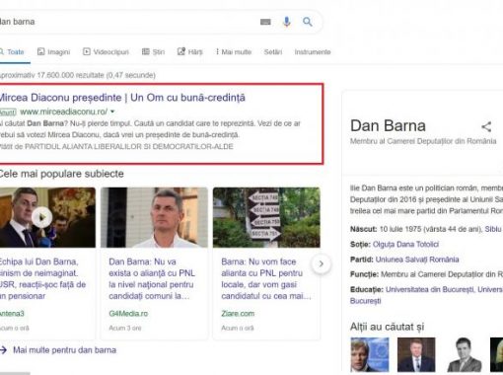Open the 'Nu vom face alianta cu PNL' article

[265, 279]
